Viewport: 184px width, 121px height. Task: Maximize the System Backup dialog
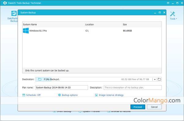[x=160, y=13]
